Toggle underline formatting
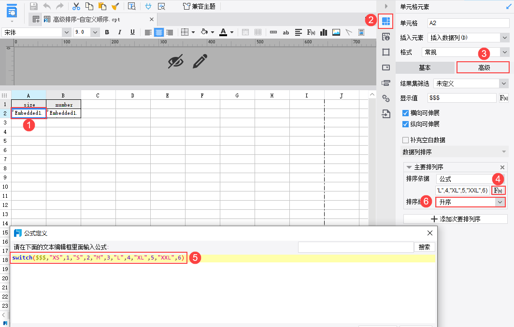 [132, 32]
